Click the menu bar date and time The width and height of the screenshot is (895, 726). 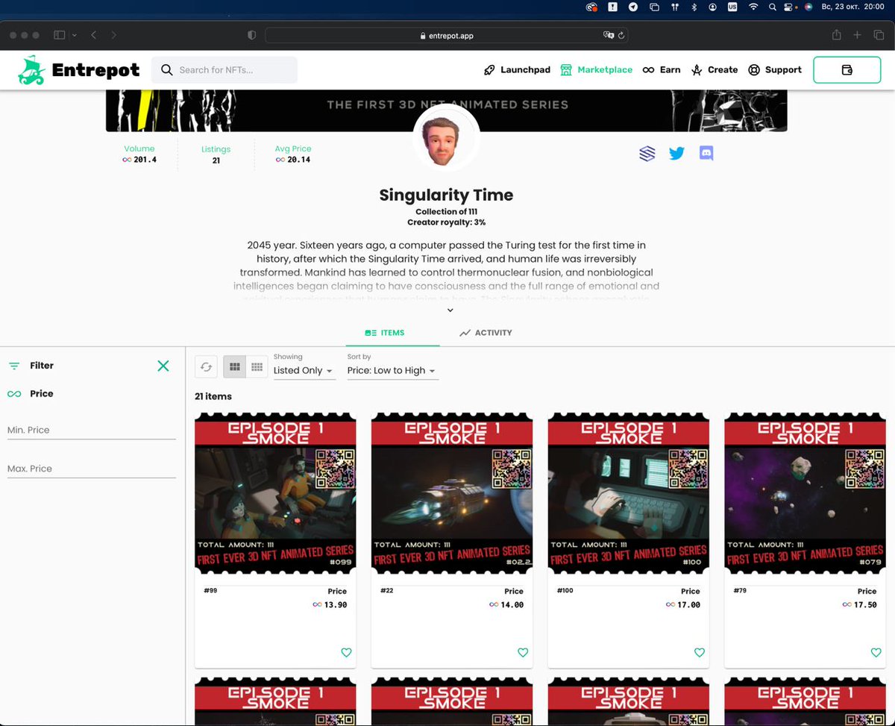pyautogui.click(x=852, y=7)
